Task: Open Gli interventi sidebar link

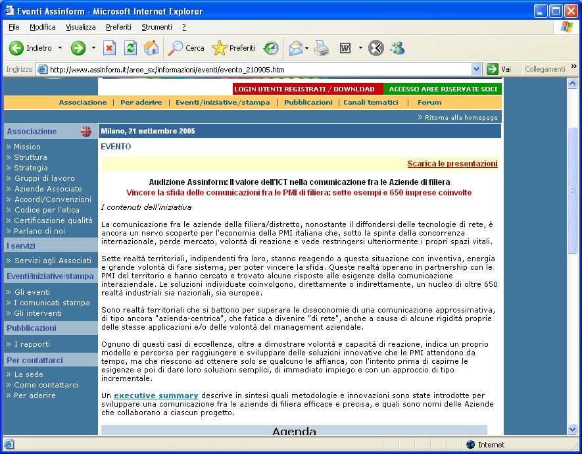Action: (x=37, y=313)
